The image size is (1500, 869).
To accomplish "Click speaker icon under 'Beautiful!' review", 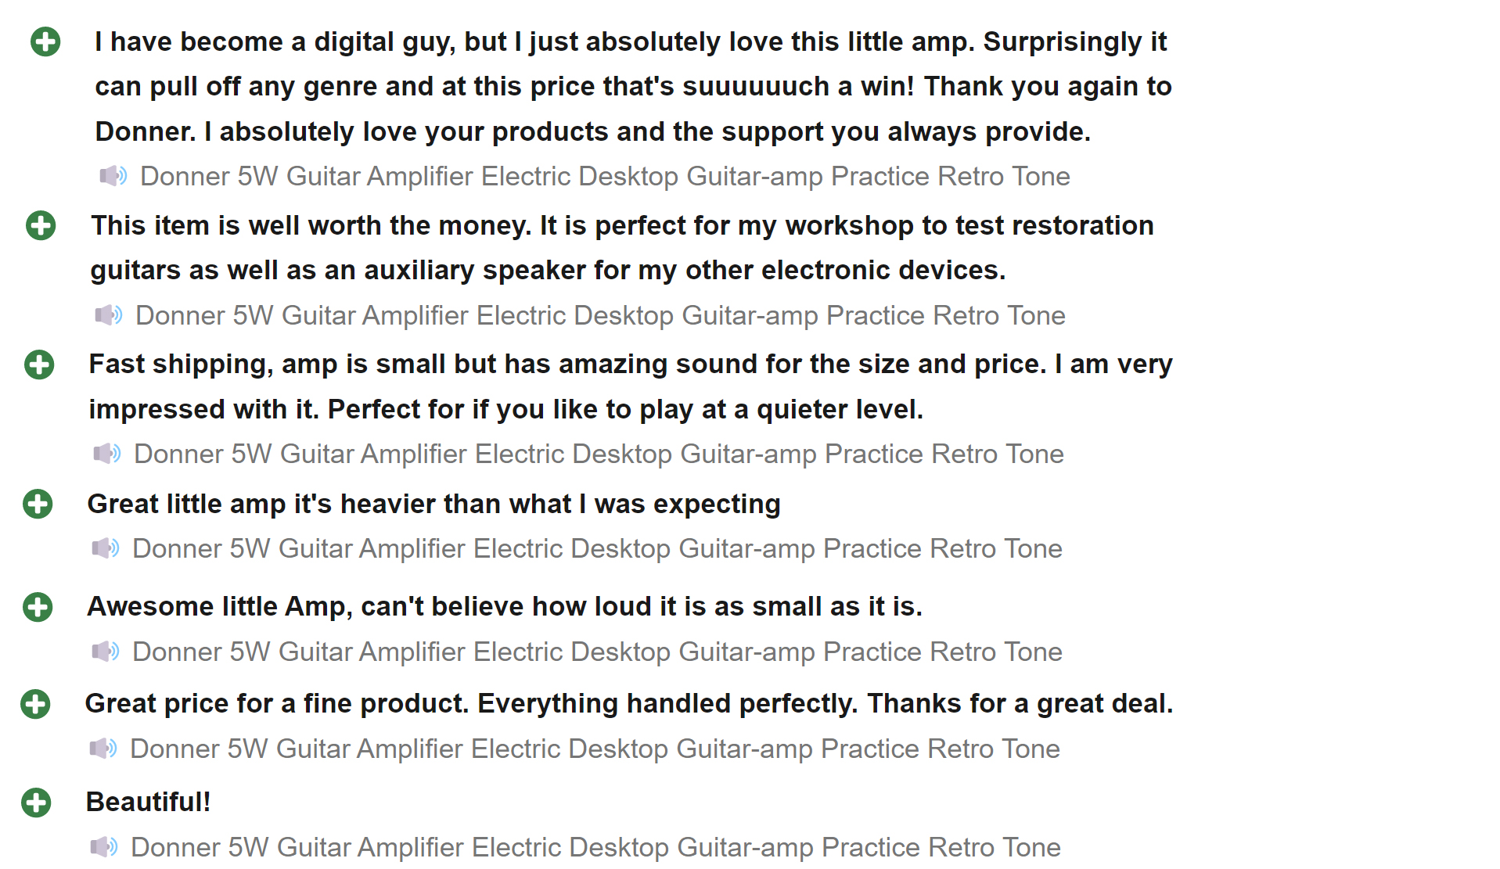I will point(104,847).
